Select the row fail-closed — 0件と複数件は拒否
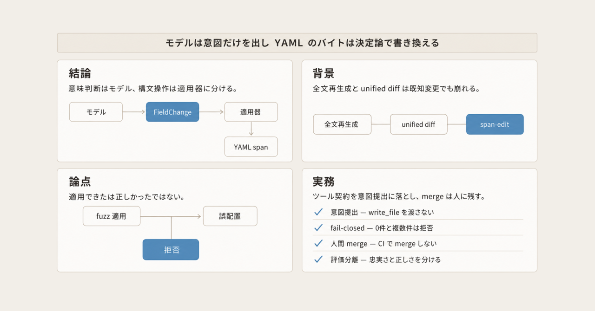This screenshot has height=311, width=595. (418, 228)
